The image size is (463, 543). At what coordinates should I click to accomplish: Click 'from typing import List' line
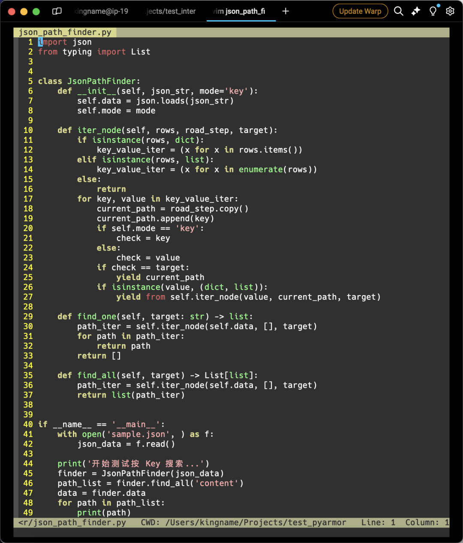94,52
